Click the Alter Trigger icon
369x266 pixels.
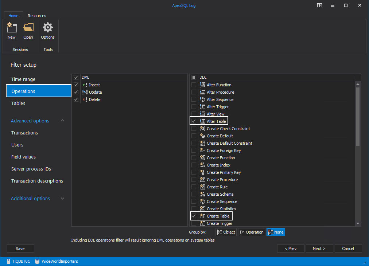203,107
